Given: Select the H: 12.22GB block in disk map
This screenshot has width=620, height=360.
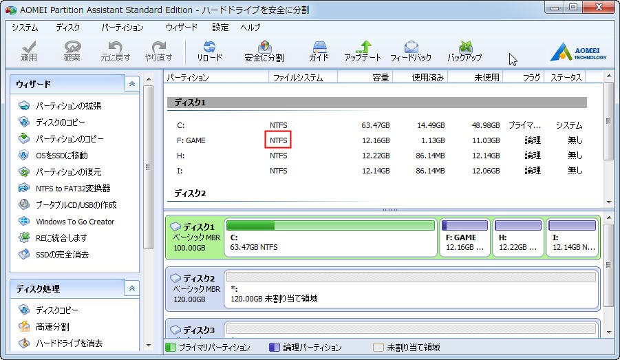Looking at the screenshot, I should click(x=518, y=237).
